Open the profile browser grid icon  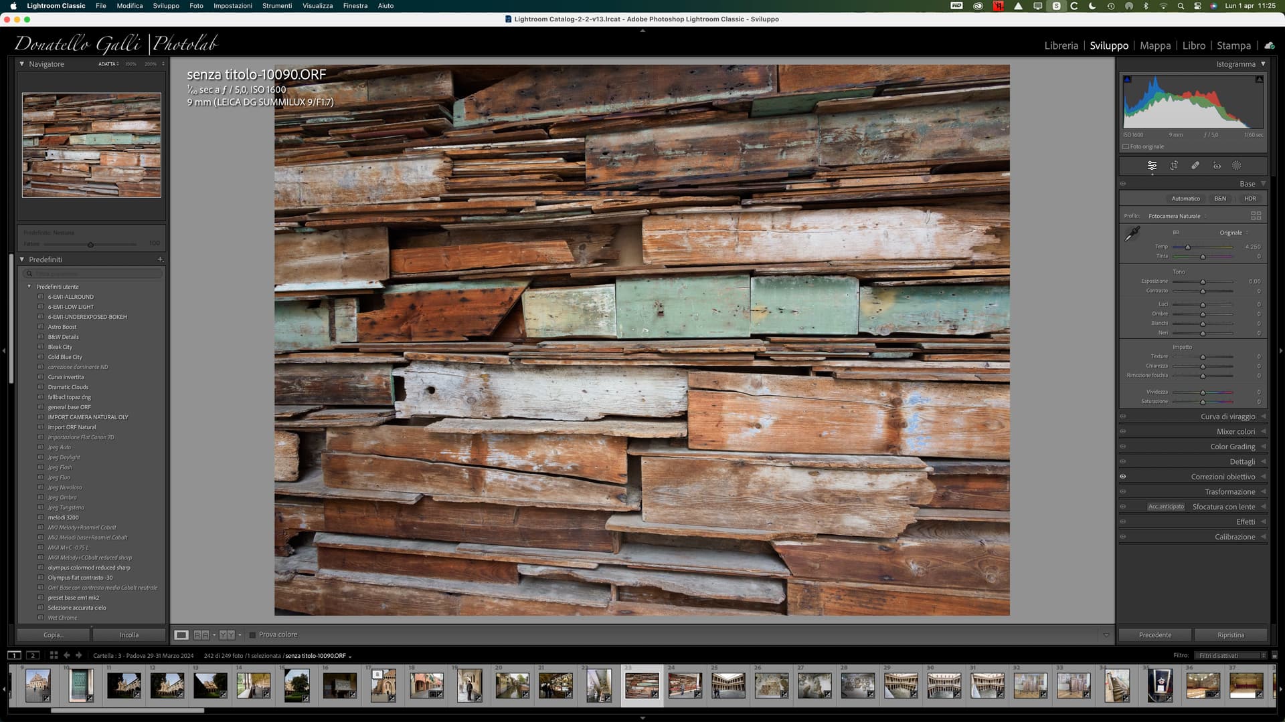click(x=1256, y=215)
